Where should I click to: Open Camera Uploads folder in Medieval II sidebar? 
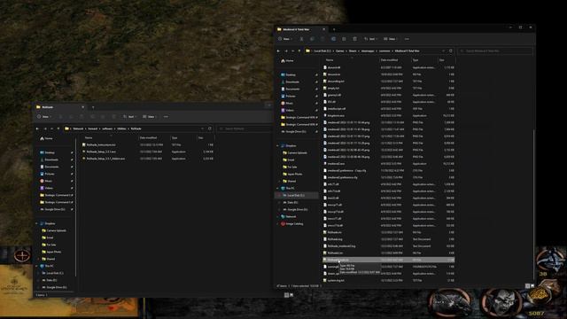point(295,152)
